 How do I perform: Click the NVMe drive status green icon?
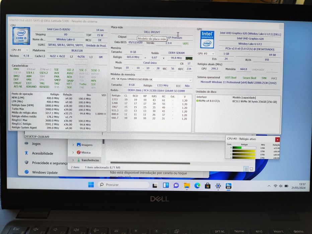pyautogui.click(x=198, y=101)
